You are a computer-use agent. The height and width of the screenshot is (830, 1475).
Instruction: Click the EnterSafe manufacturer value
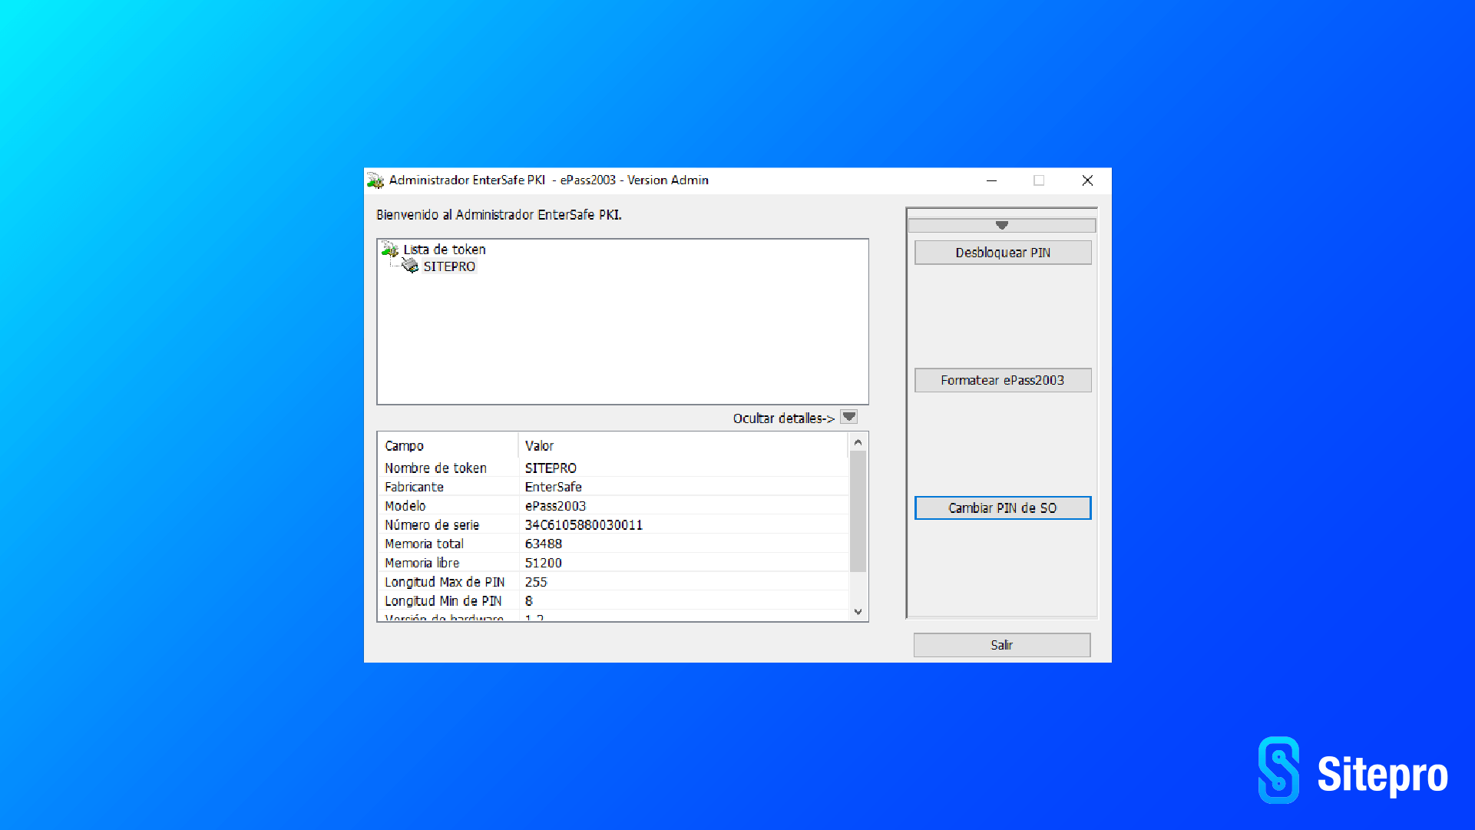(553, 487)
